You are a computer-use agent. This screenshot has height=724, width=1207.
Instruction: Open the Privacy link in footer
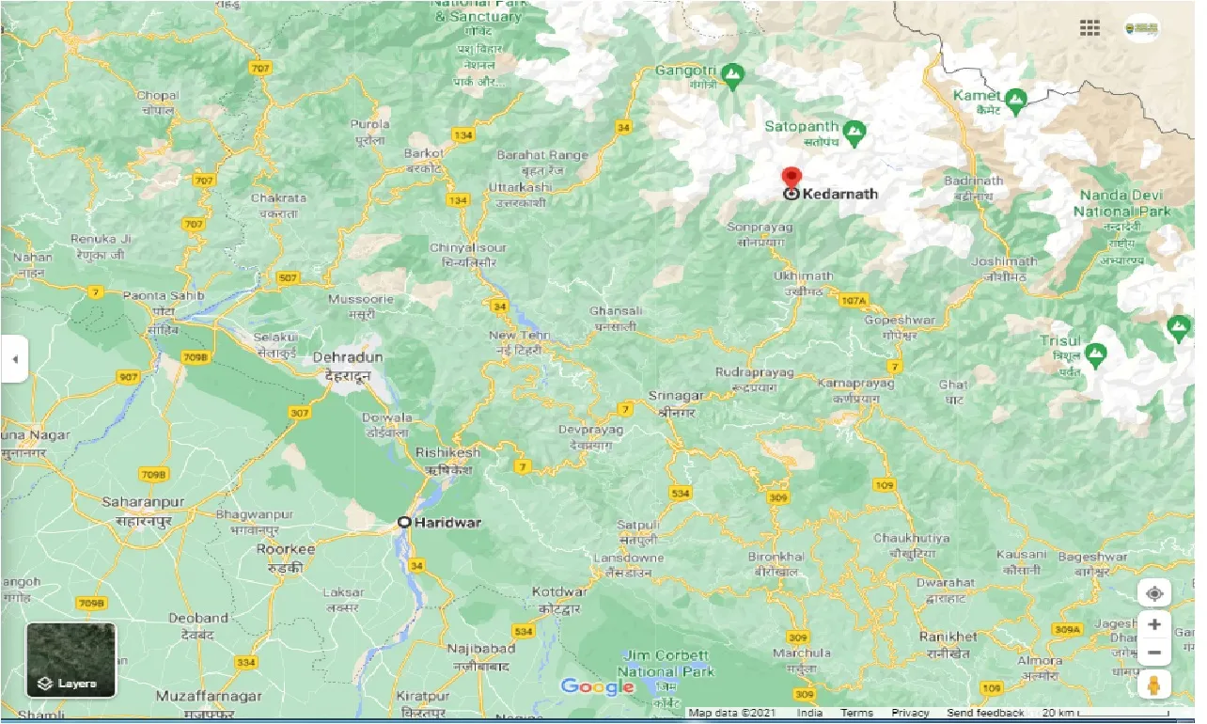(x=910, y=714)
